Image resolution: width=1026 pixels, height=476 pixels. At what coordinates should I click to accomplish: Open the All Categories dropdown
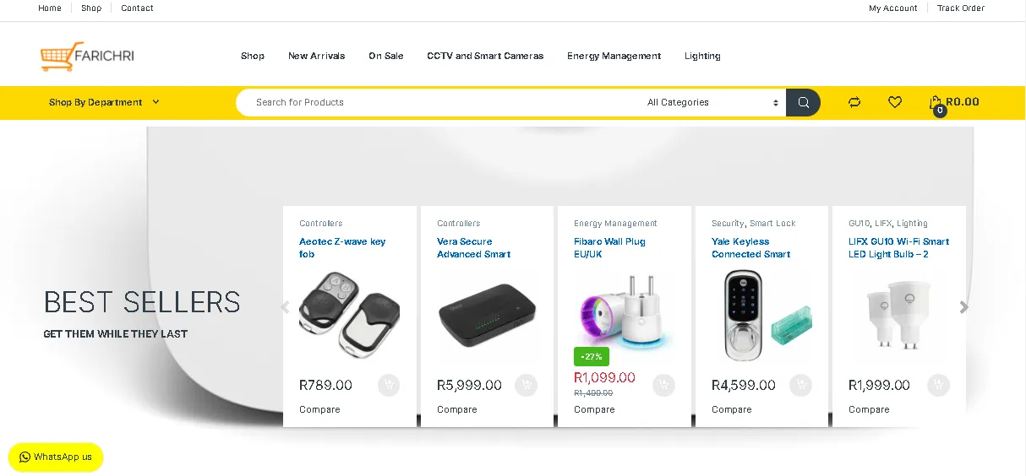(x=712, y=102)
